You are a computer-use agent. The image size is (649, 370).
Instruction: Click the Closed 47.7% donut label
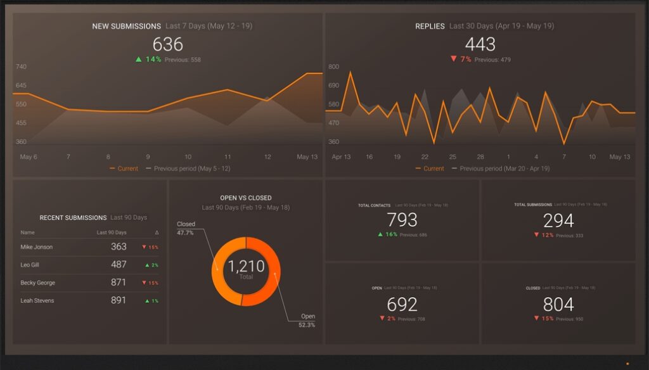[186, 228]
